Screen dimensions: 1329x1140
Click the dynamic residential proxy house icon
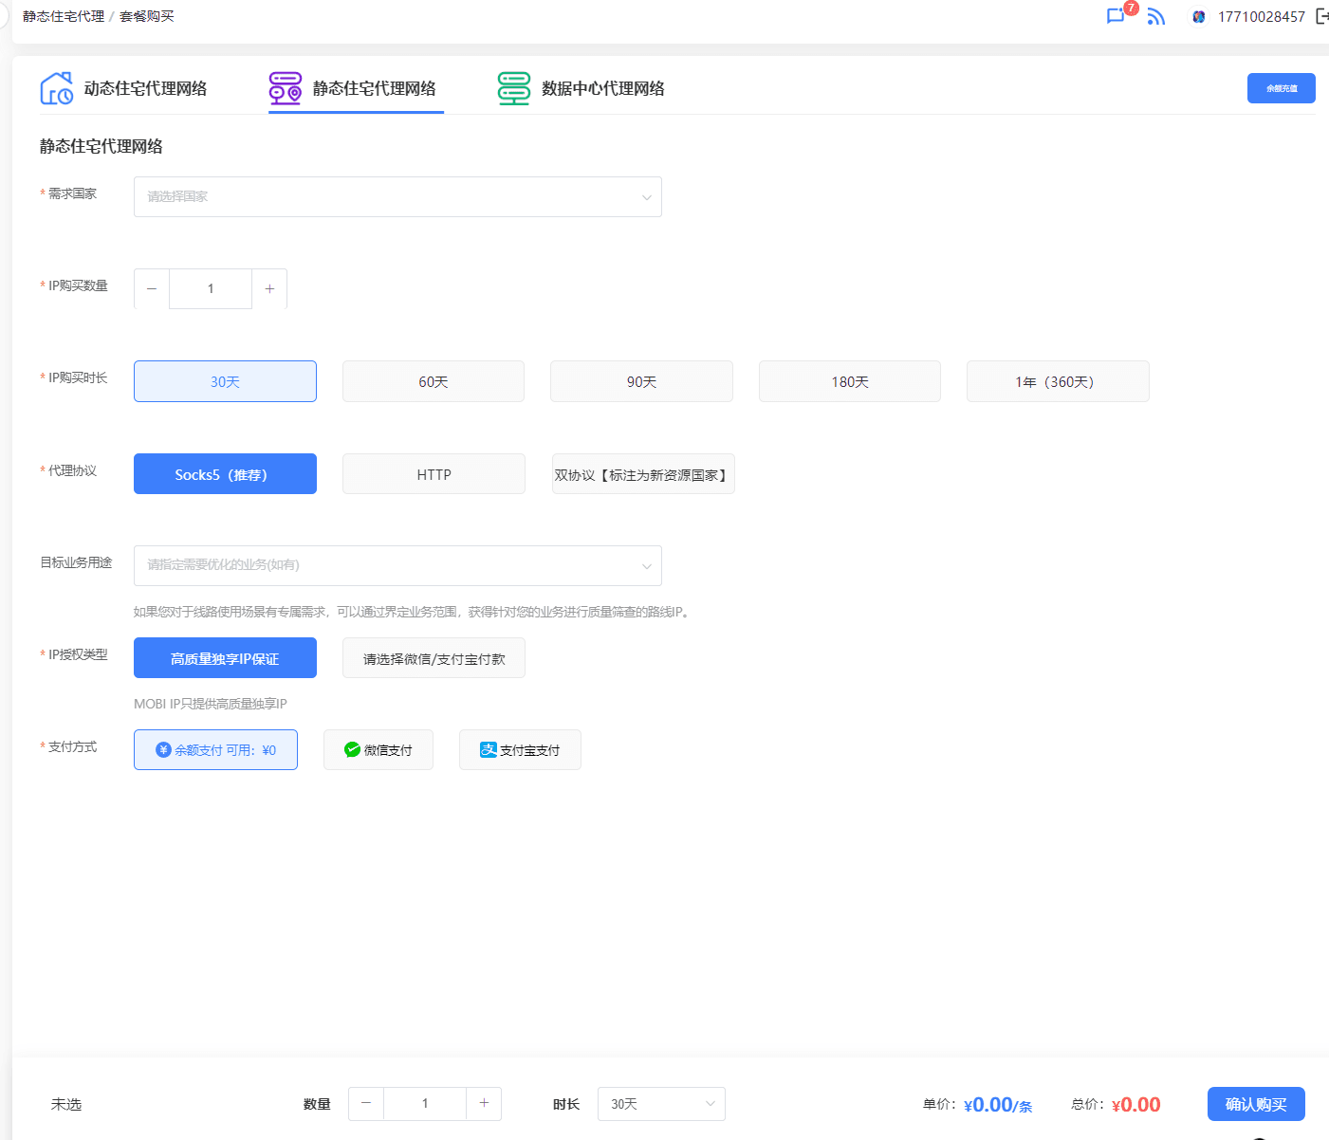click(x=56, y=88)
